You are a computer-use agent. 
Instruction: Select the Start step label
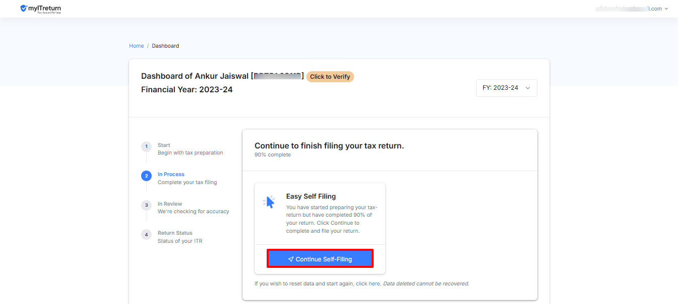(164, 145)
